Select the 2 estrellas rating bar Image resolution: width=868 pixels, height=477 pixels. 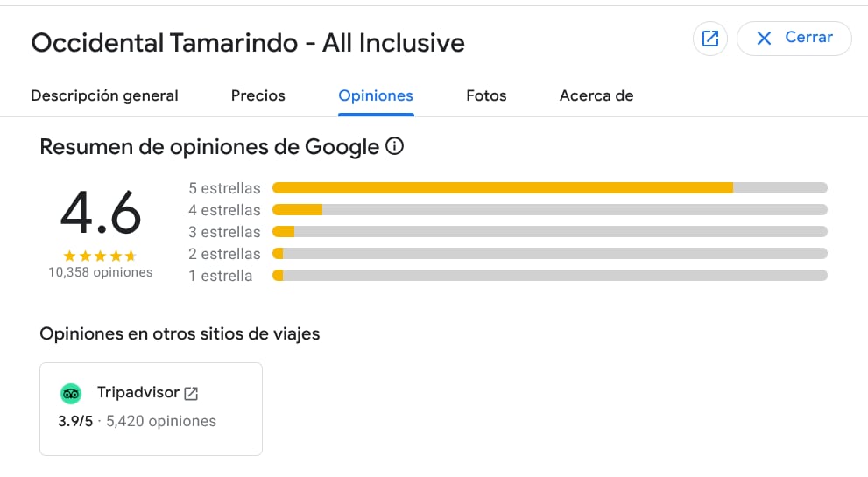549,254
